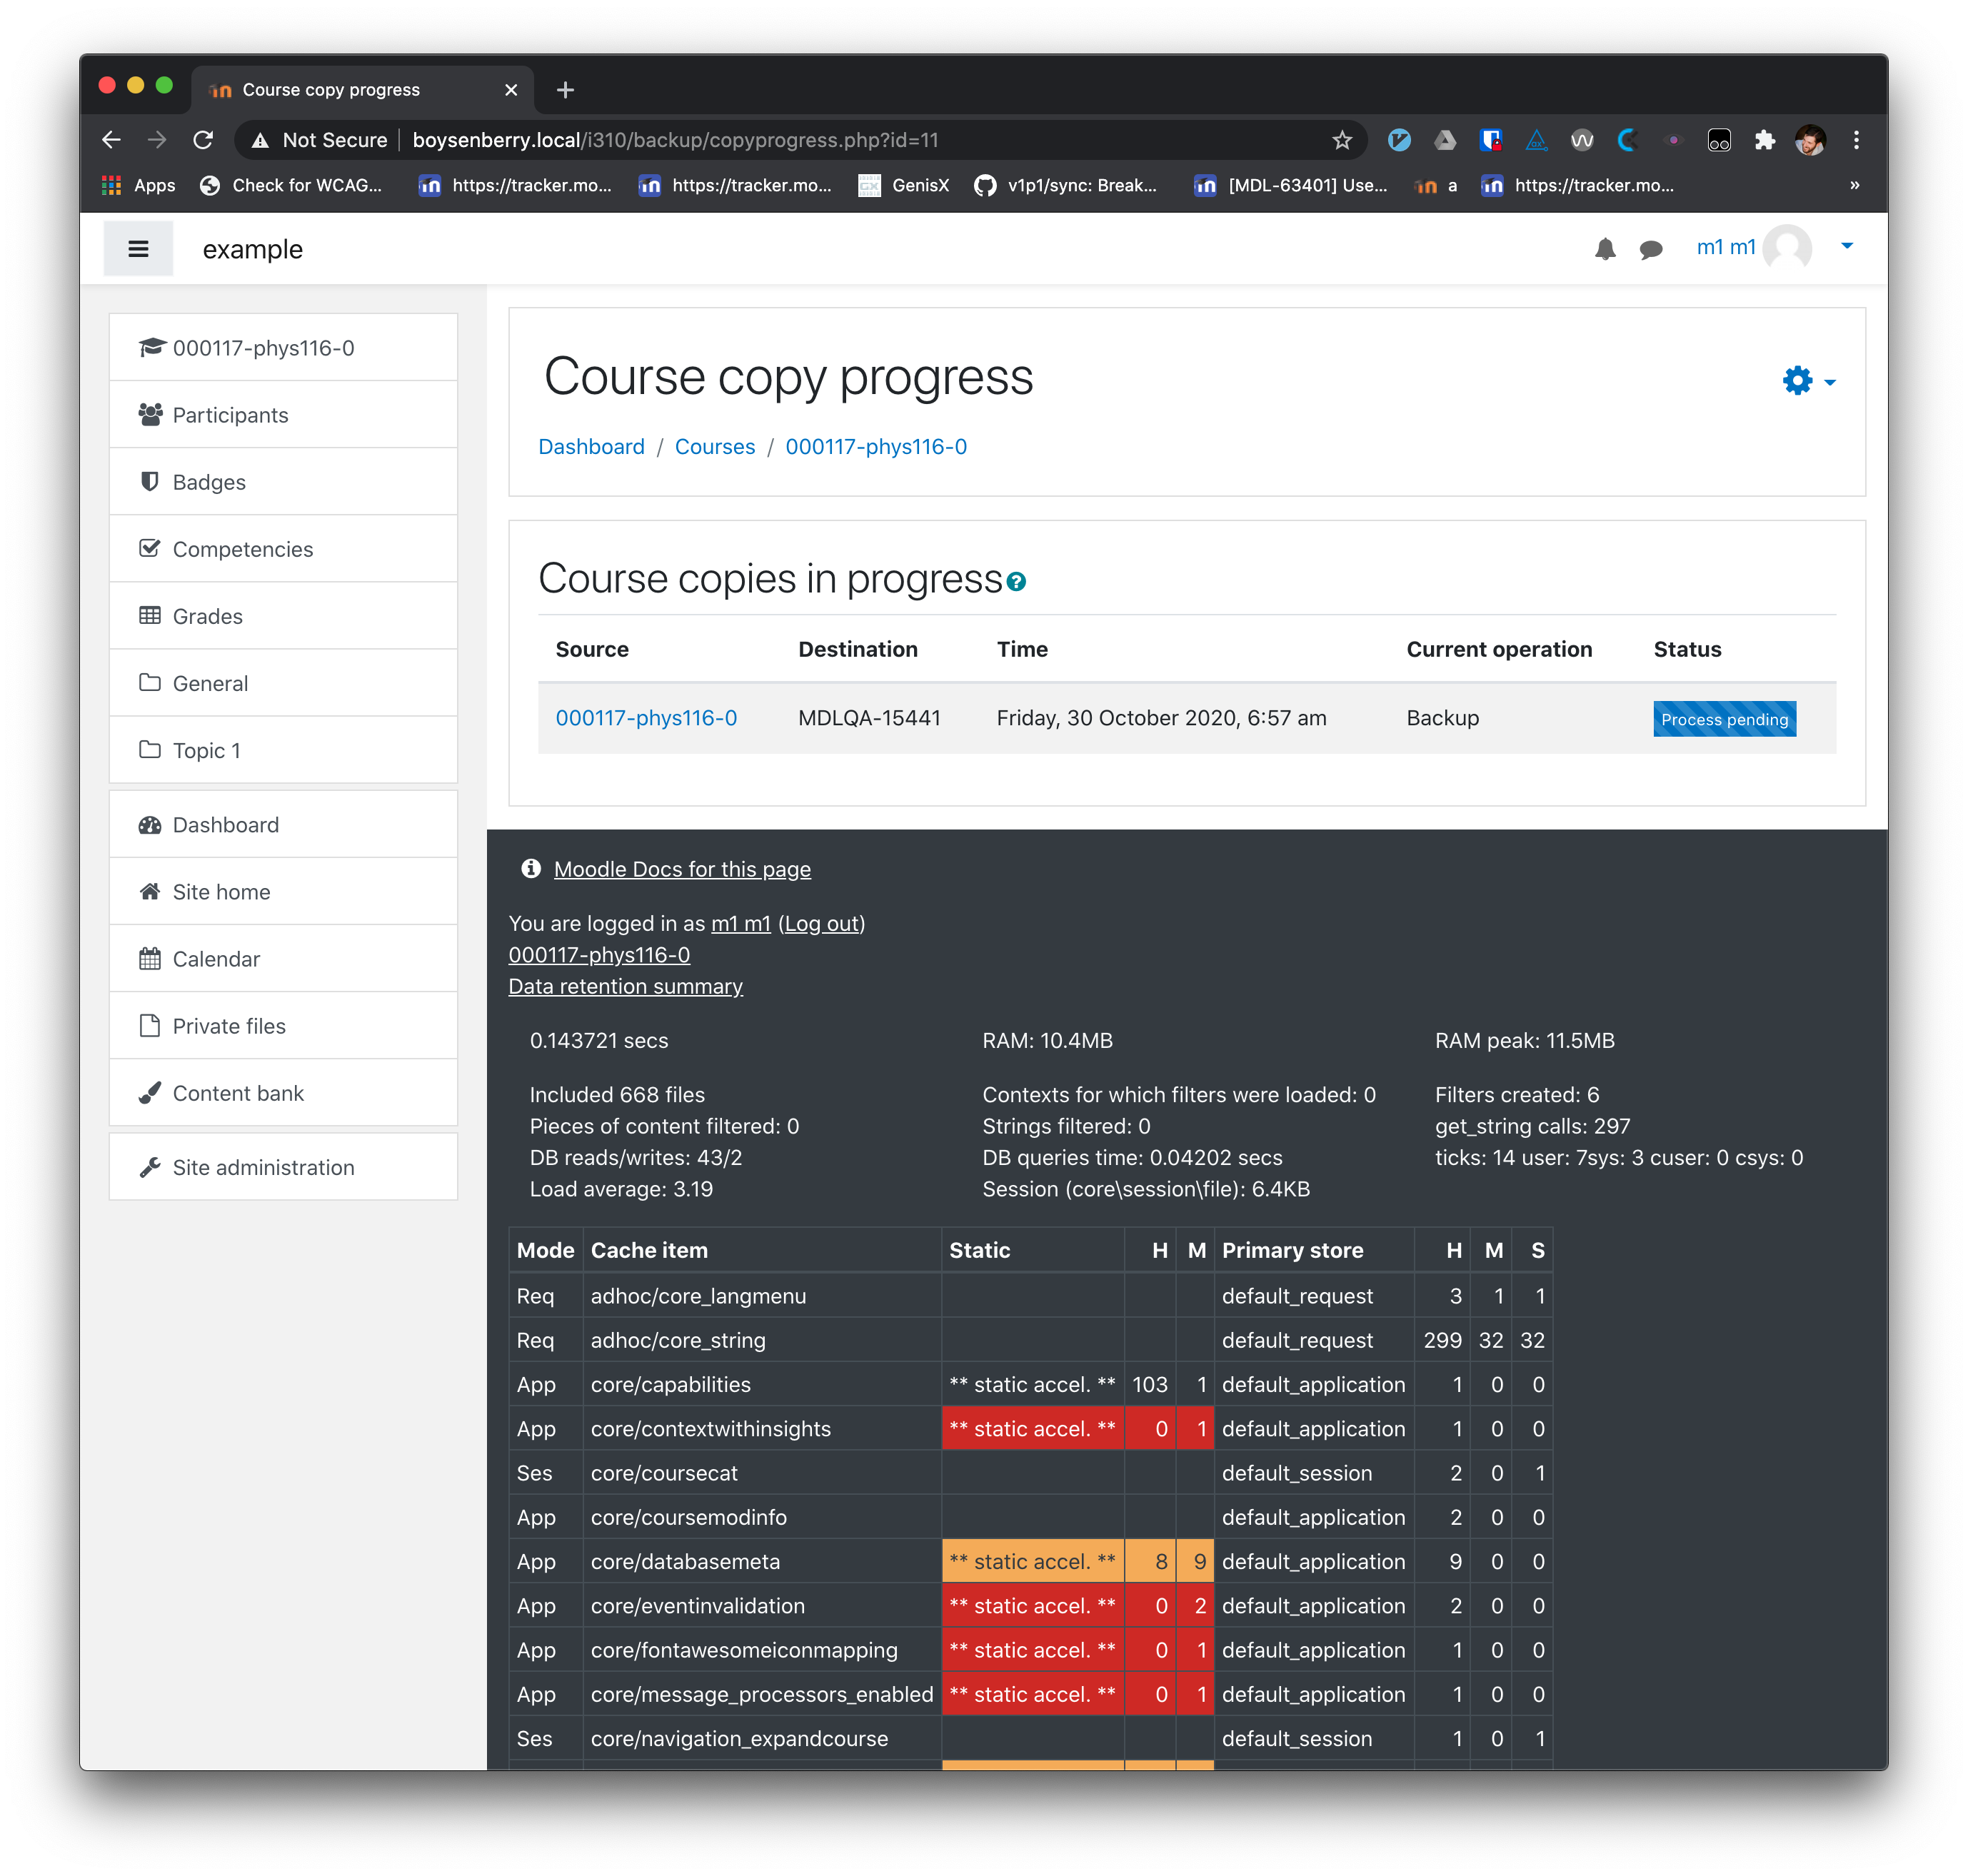Go to Site home from the sidebar

pos(283,892)
